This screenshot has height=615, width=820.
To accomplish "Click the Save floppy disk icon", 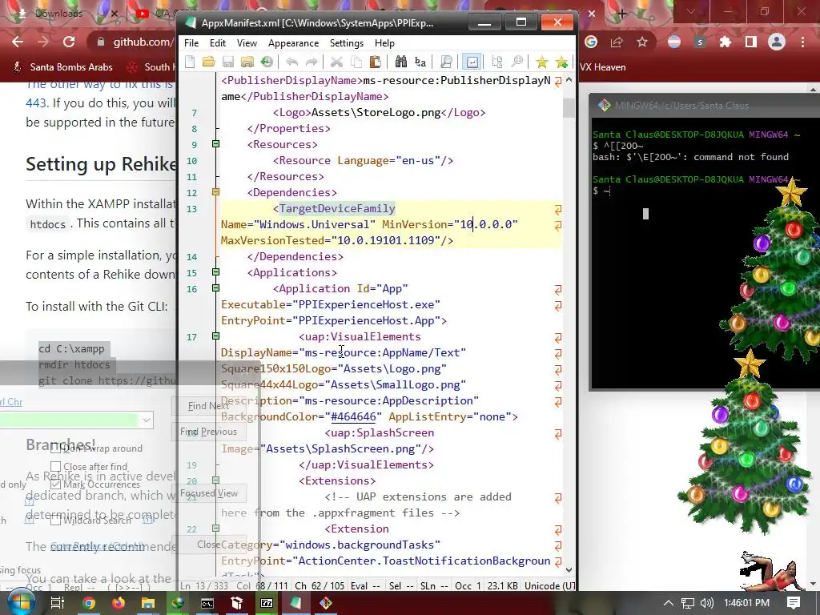I will pyautogui.click(x=228, y=62).
